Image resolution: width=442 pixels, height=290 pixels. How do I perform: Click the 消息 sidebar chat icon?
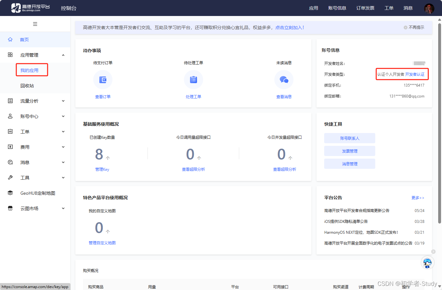[10, 162]
